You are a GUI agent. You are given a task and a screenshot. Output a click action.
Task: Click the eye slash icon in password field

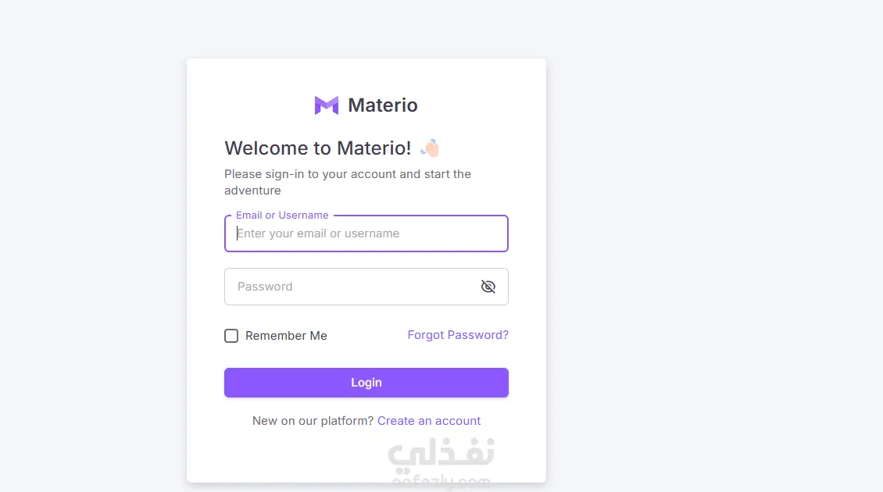pos(488,287)
